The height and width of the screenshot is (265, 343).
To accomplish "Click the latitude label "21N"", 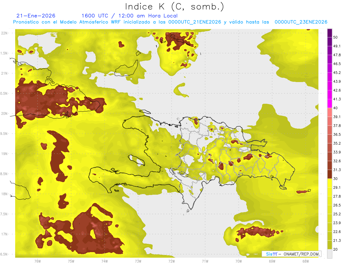I will point(5,73).
